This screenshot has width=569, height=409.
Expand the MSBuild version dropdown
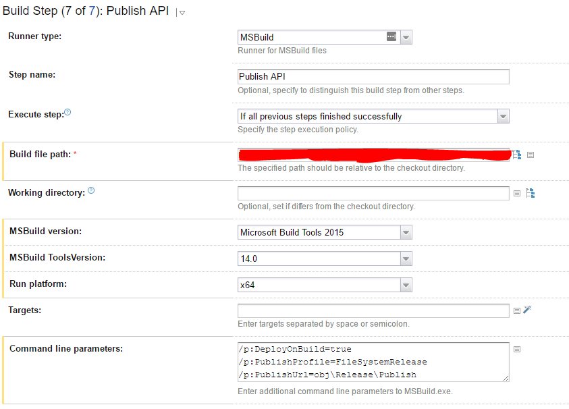coord(406,232)
